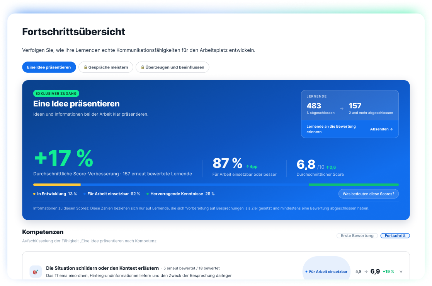432x286 pixels.
Task: Click the 6,8 average score value
Action: [x=306, y=164]
